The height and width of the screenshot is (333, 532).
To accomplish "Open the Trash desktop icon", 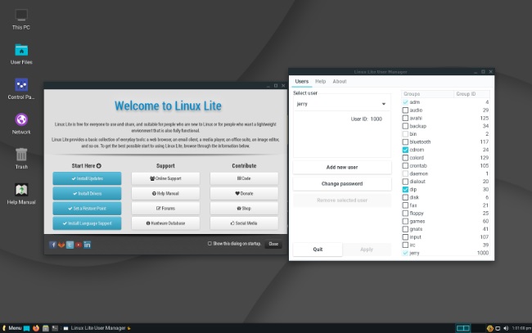I will coord(21,159).
